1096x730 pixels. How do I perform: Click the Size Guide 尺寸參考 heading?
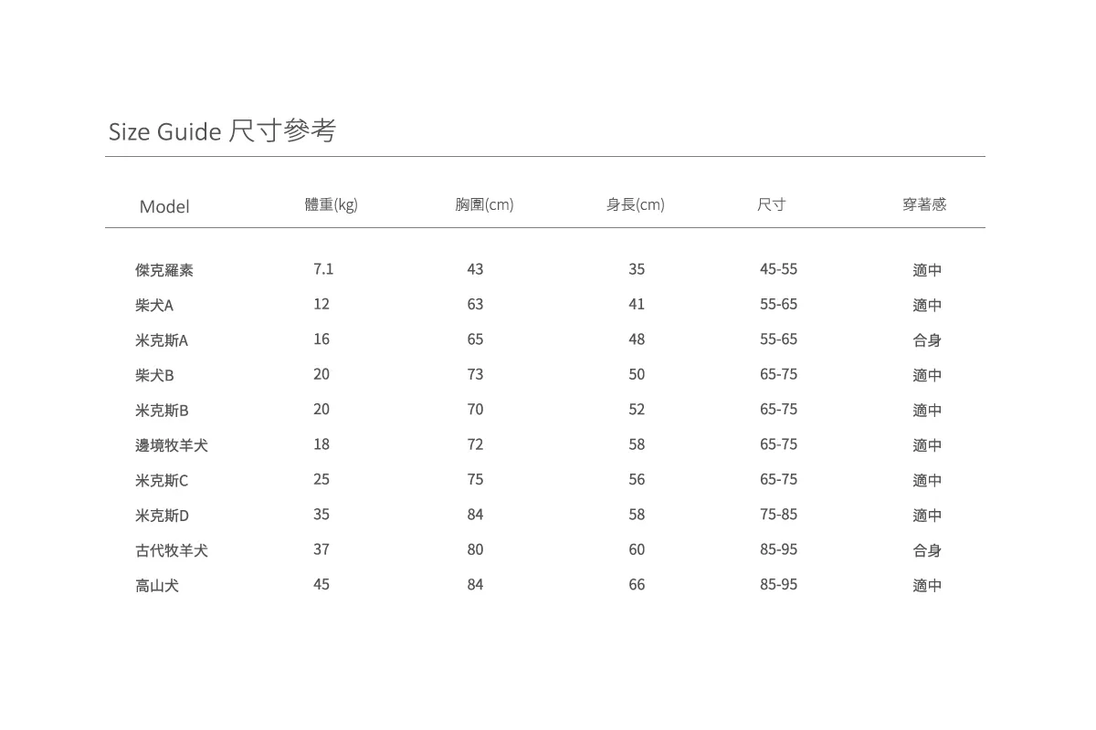point(222,131)
